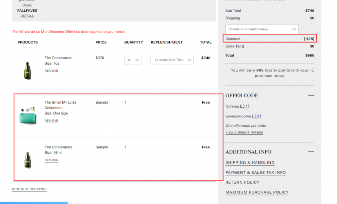Click DETAILS under FALLFAVES code
The width and height of the screenshot is (337, 204).
pos(27,16)
